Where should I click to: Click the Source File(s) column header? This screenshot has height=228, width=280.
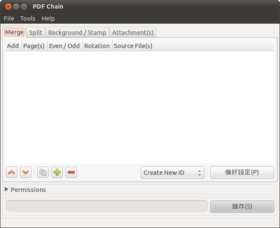[x=133, y=46]
